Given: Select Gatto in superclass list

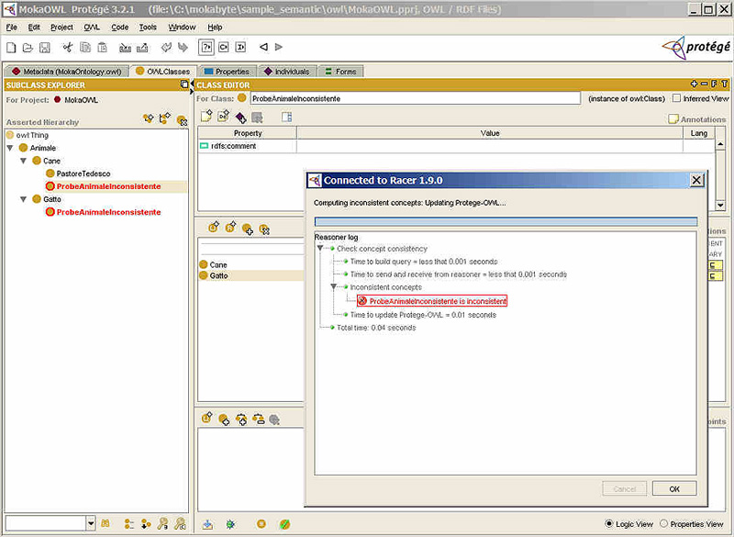Looking at the screenshot, I should point(218,275).
